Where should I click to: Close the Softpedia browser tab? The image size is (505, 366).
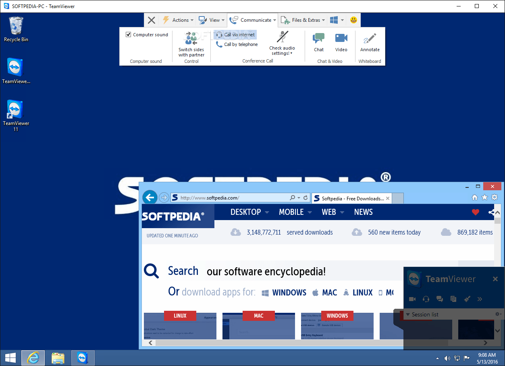388,198
